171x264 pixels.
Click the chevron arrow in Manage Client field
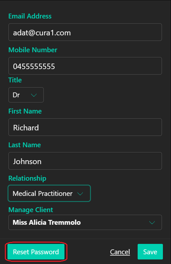click(x=152, y=222)
